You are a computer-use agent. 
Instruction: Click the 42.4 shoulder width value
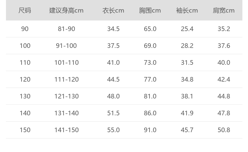tap(224, 79)
